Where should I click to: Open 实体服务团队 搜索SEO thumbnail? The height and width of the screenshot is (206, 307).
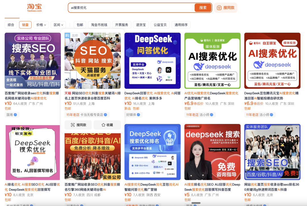(x=272, y=152)
